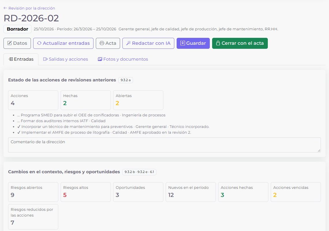Click Estado de las acciones de revisiones anteriores heading
Screen dimensions: 329x231
tap(62, 80)
